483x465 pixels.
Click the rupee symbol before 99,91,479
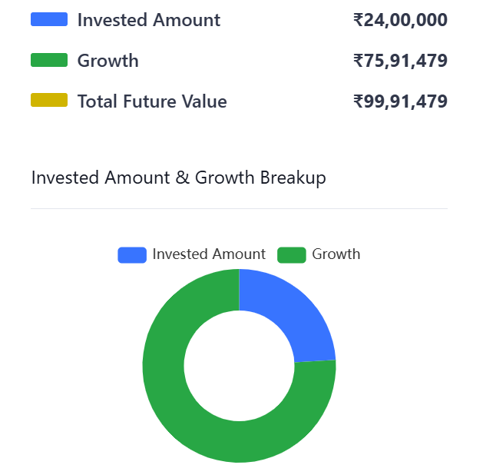tap(358, 101)
